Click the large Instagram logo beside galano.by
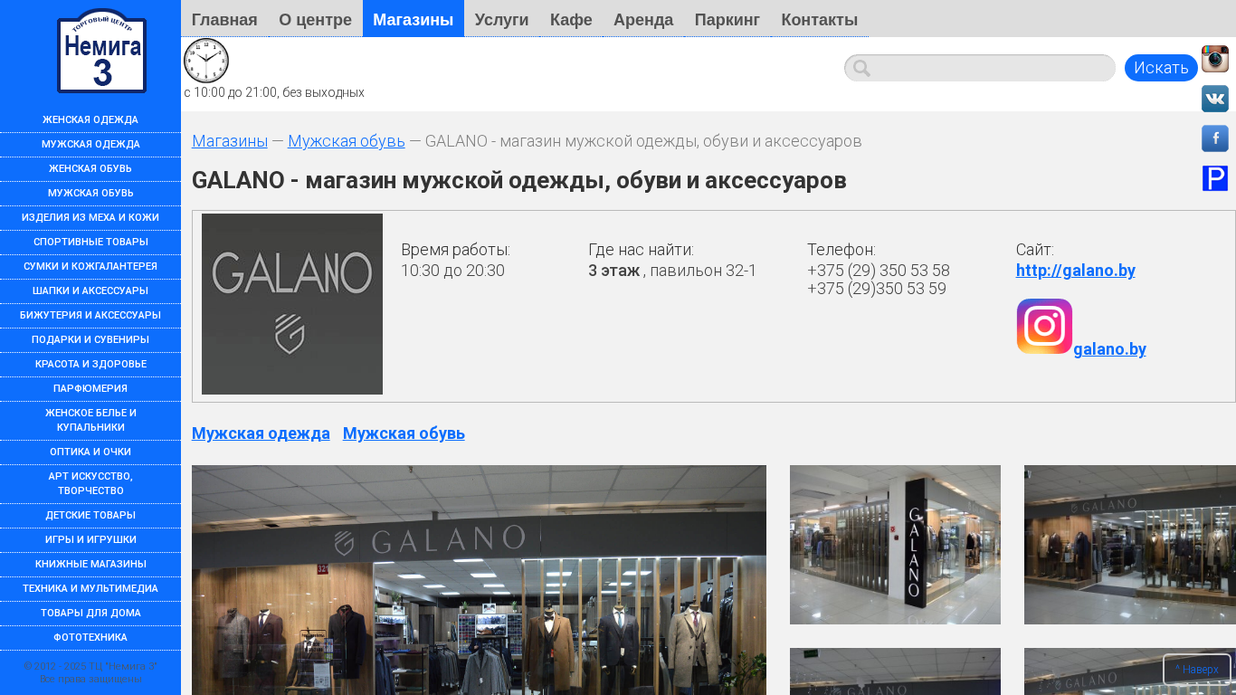Screen dimensions: 1236x695 (1044, 327)
